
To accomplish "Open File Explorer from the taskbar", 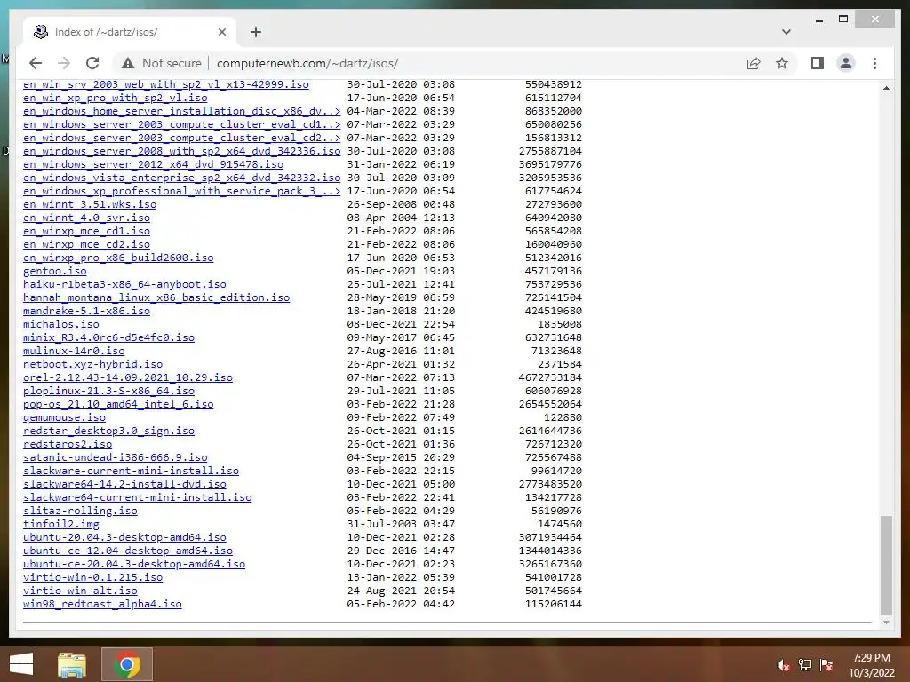I will point(71,664).
